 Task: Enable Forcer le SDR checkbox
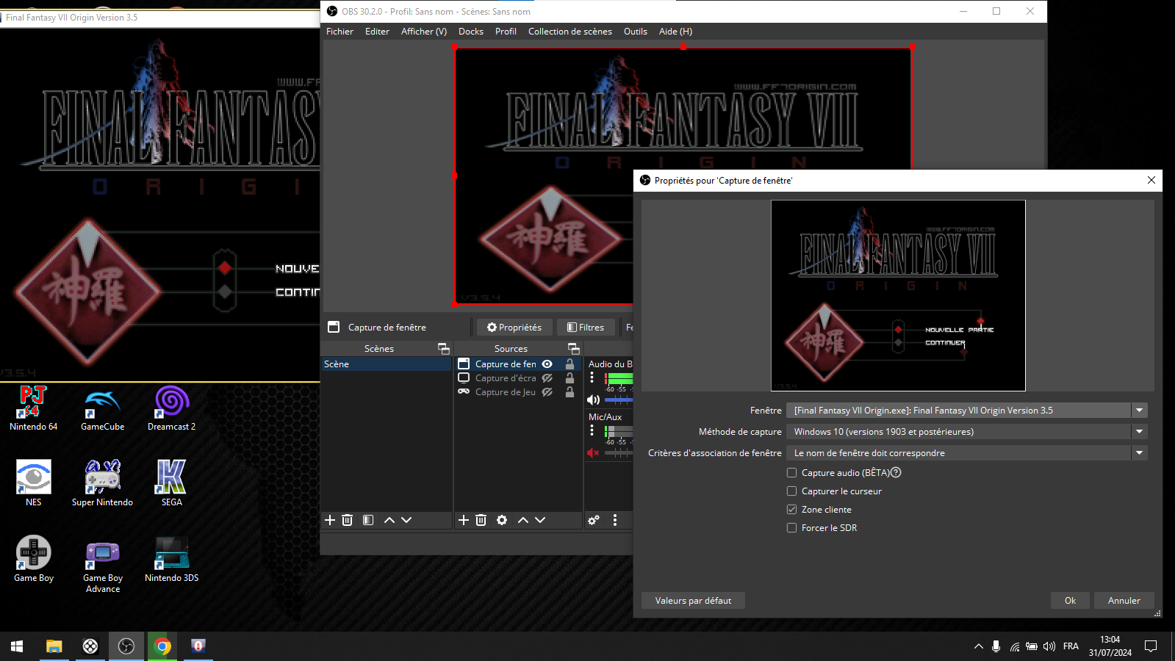point(791,527)
